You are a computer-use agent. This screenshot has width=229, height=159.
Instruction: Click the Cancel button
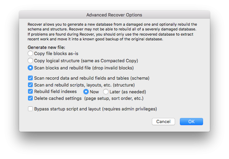coord(163,121)
